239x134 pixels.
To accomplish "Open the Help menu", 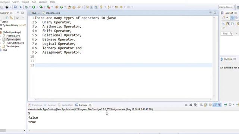I will [52, 2].
